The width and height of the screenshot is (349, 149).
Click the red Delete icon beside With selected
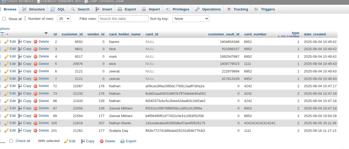click(x=102, y=141)
